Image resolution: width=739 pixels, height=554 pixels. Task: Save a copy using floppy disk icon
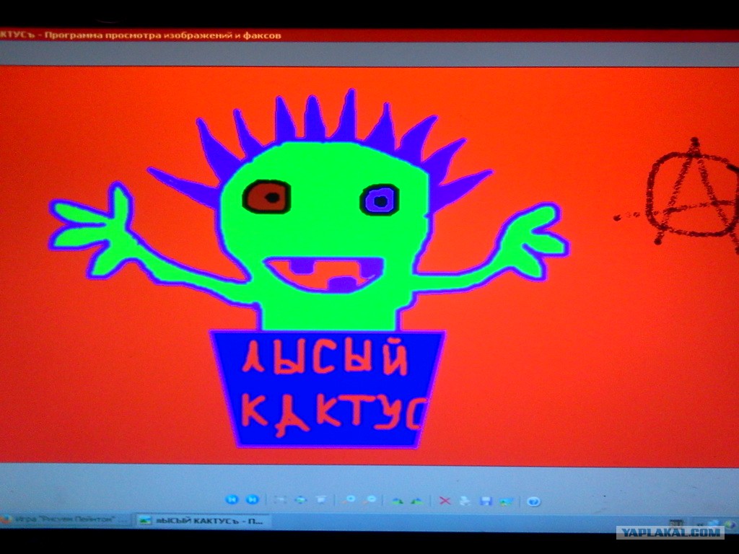coord(486,501)
